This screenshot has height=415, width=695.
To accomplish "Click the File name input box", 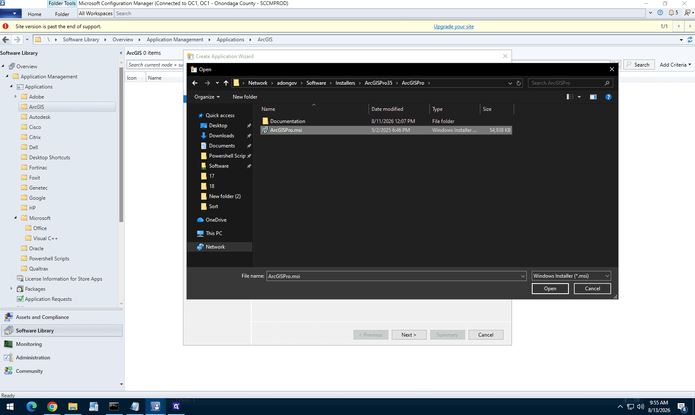I will coord(393,276).
